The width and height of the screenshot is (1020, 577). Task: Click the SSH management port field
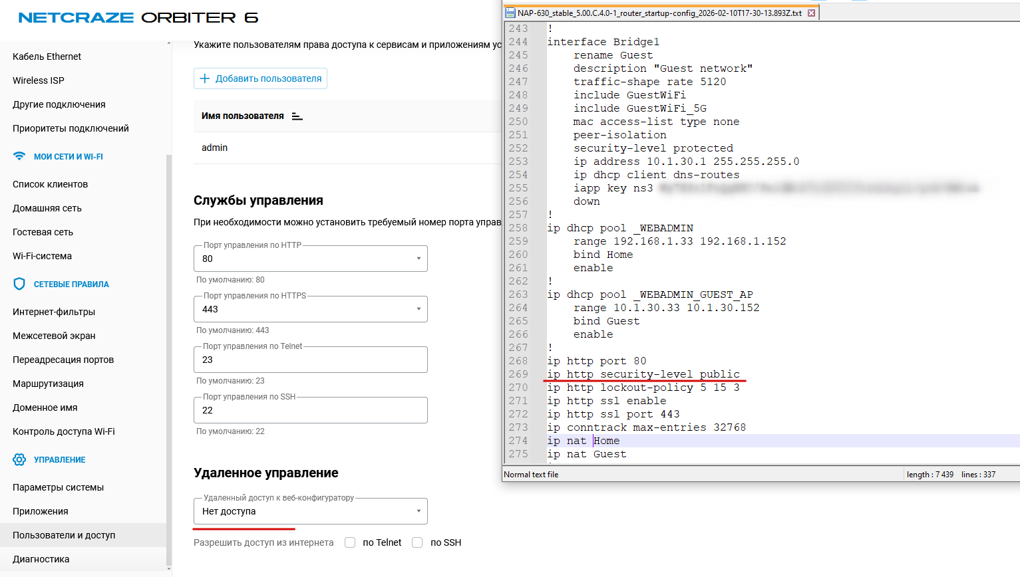(310, 410)
